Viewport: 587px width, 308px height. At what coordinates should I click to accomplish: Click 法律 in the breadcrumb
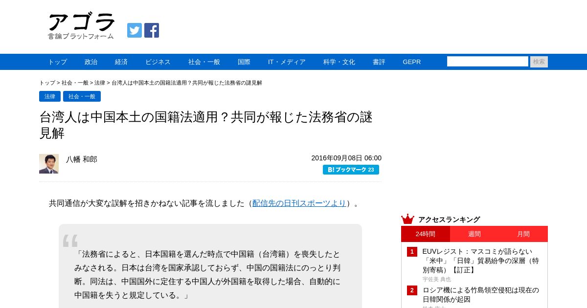click(100, 83)
